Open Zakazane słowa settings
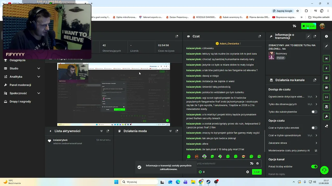 point(293,143)
